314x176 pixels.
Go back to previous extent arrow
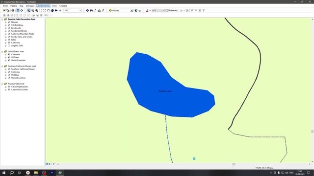coord(56,10)
